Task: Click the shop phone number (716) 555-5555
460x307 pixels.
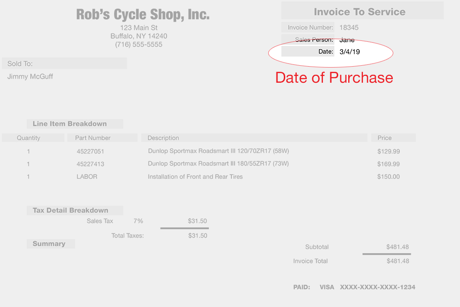Action: tap(138, 45)
